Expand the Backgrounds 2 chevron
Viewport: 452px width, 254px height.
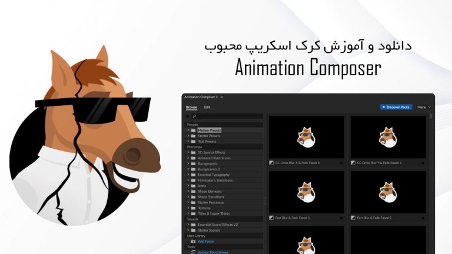pos(188,169)
